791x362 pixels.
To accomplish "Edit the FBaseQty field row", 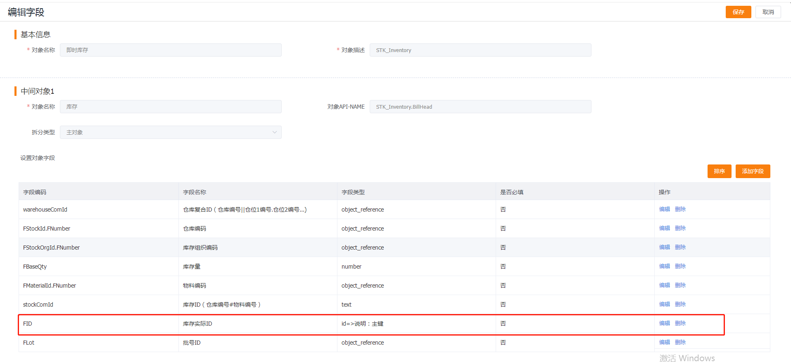I will click(x=664, y=266).
